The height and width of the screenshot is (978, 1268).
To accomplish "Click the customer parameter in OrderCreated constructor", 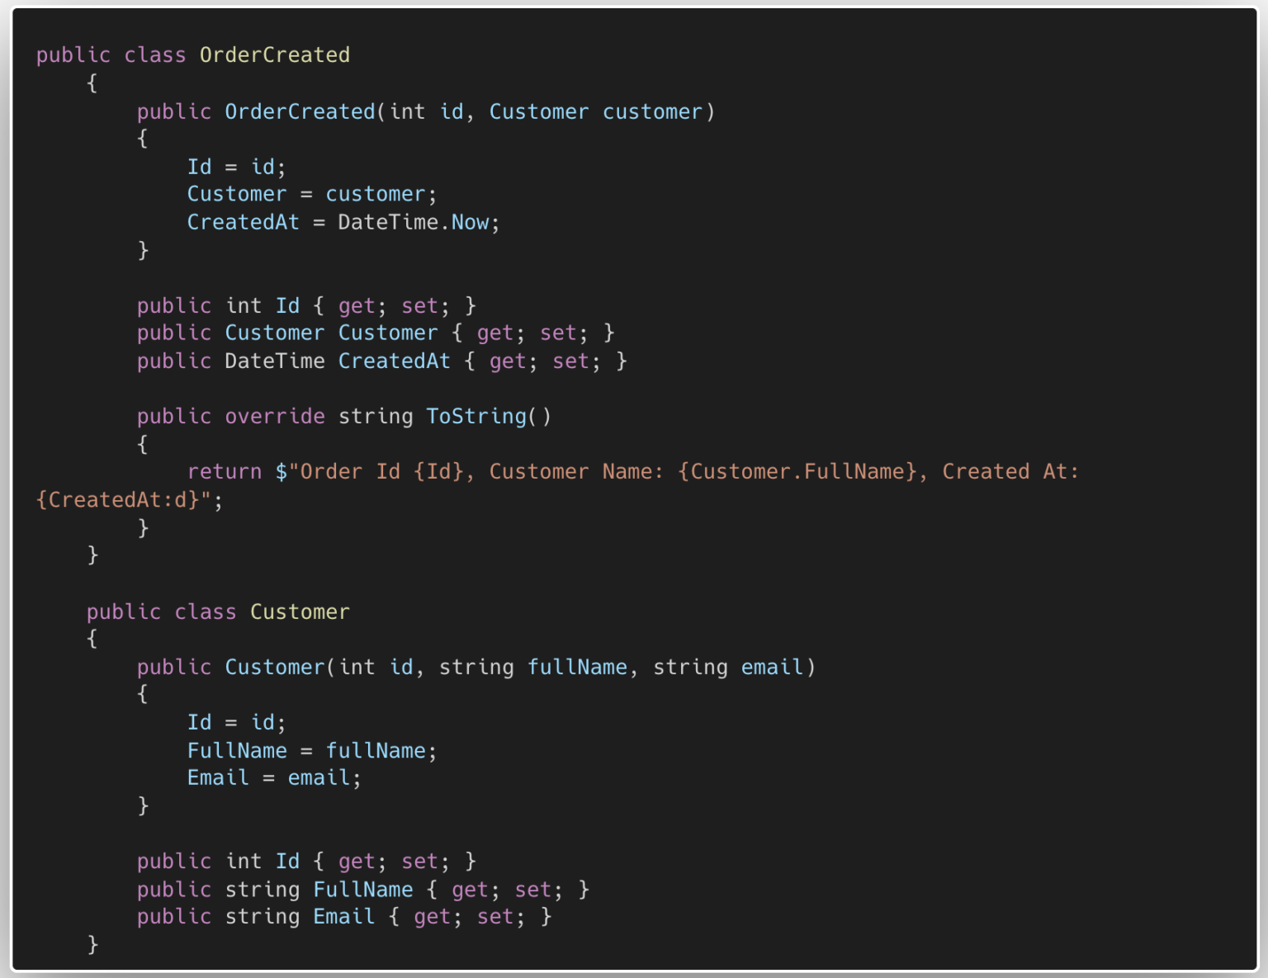I will click(652, 111).
